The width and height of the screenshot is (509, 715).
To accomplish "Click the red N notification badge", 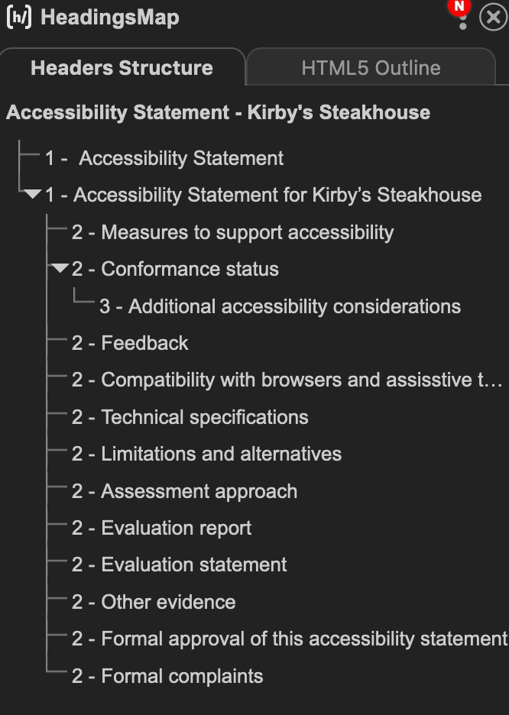I will tap(459, 6).
